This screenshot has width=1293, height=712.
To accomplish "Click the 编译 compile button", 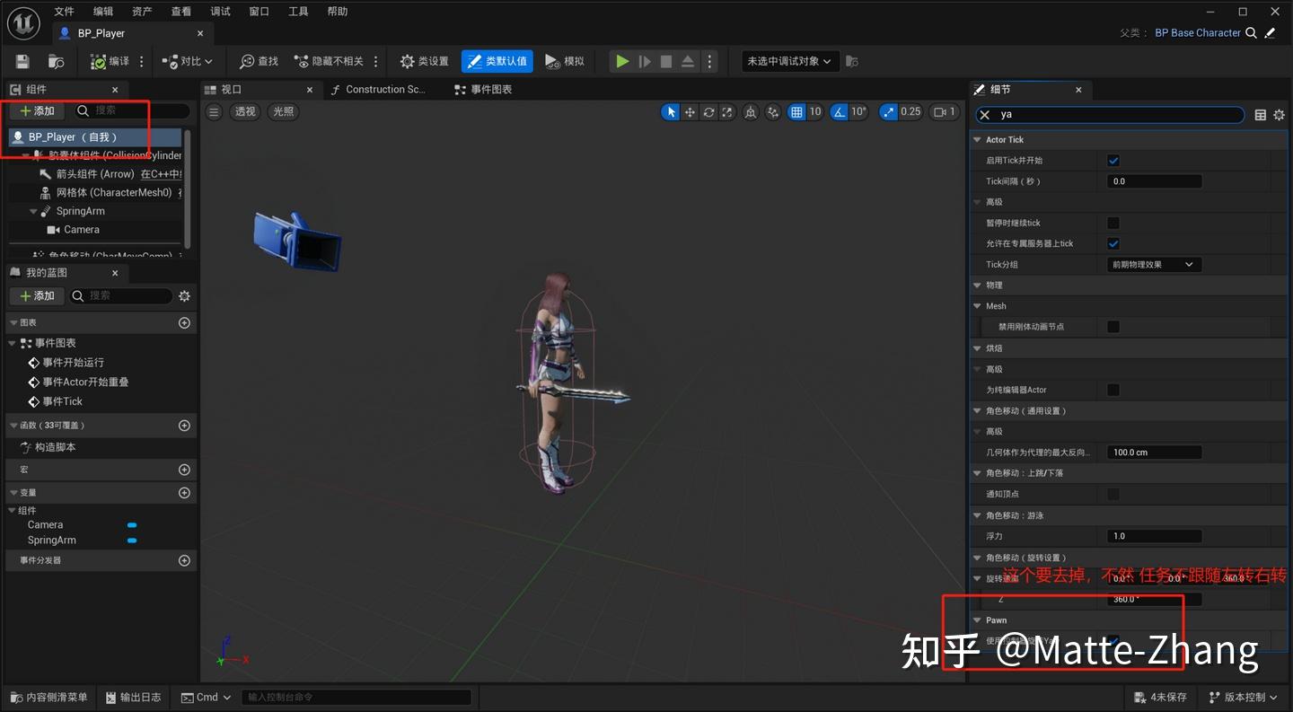I will [110, 61].
